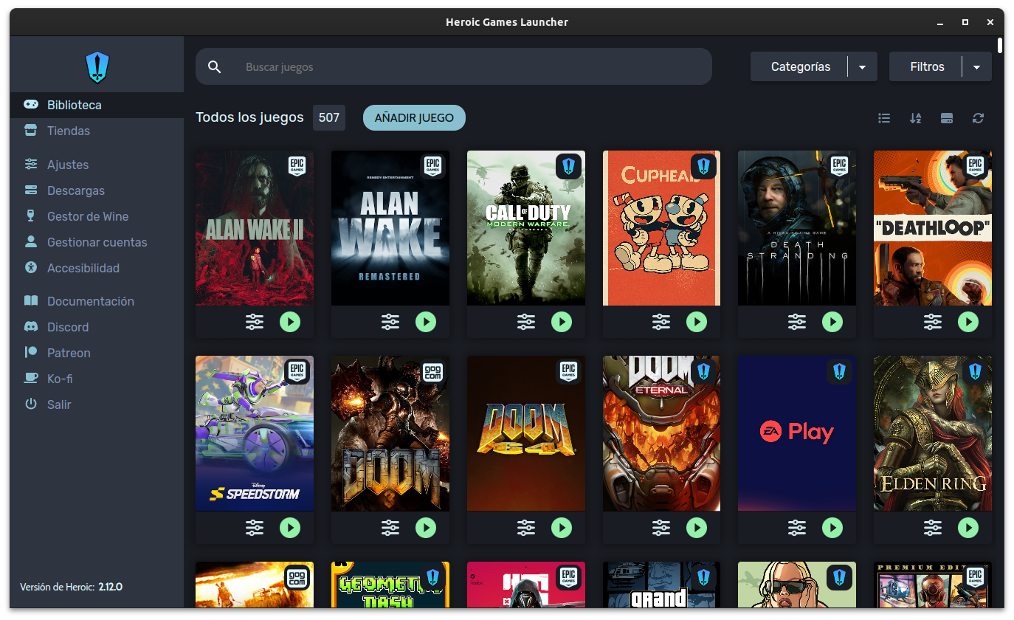Click the Heroic logo in the sidebar
The image size is (1014, 620).
(x=97, y=67)
